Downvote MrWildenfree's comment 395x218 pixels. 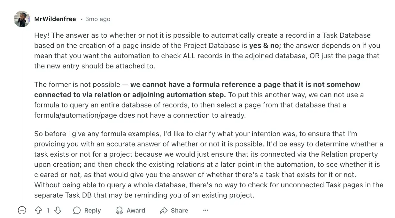point(58,210)
